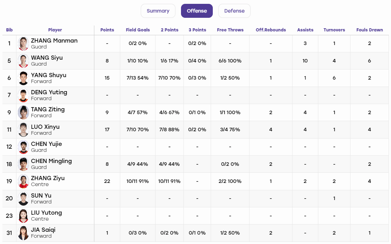391x244 pixels.
Task: Click the Field Goals column header
Action: pyautogui.click(x=138, y=30)
